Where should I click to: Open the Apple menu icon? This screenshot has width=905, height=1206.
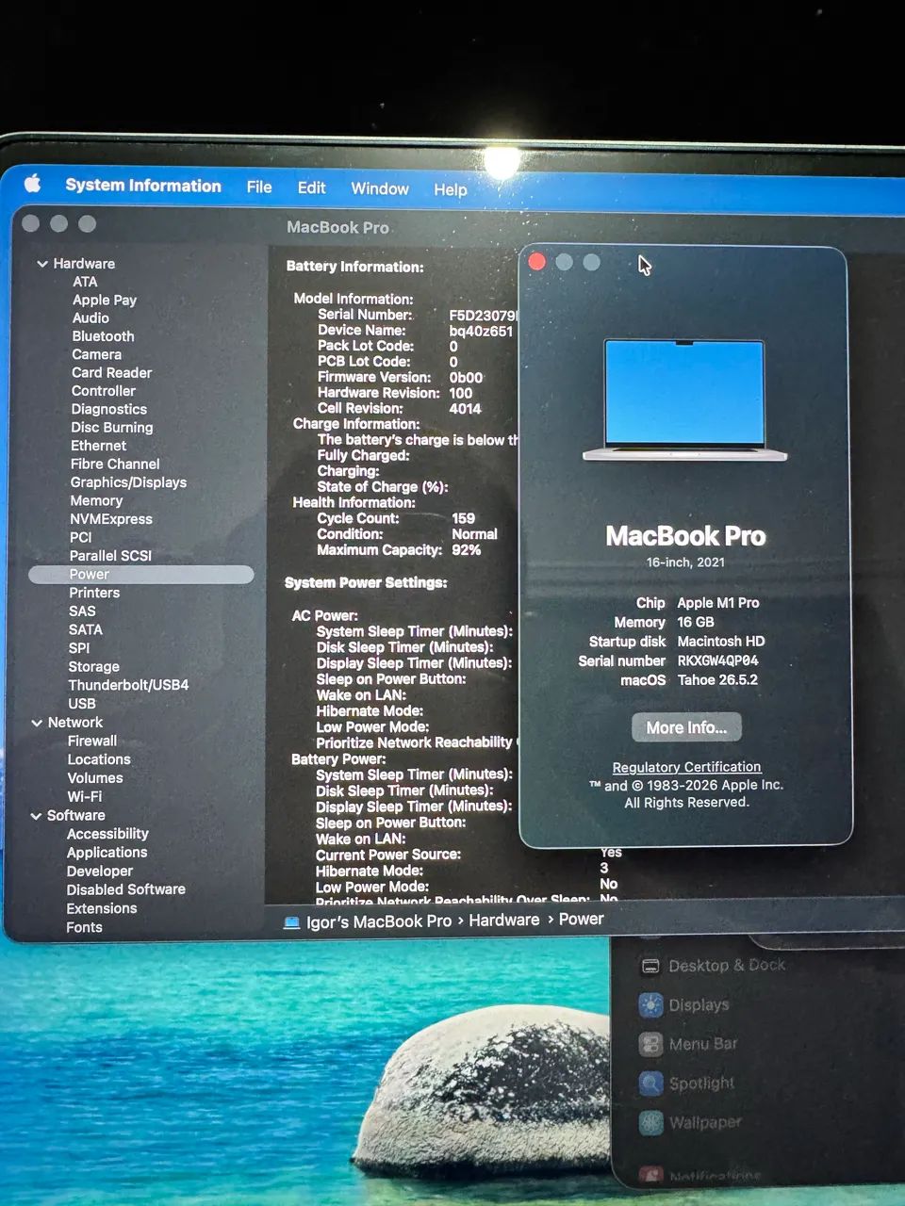[32, 183]
